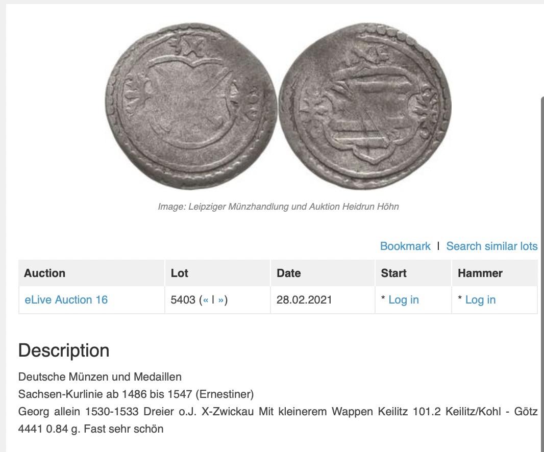This screenshot has width=544, height=452.
Task: Go to previous lot arrow «
Action: (206, 299)
